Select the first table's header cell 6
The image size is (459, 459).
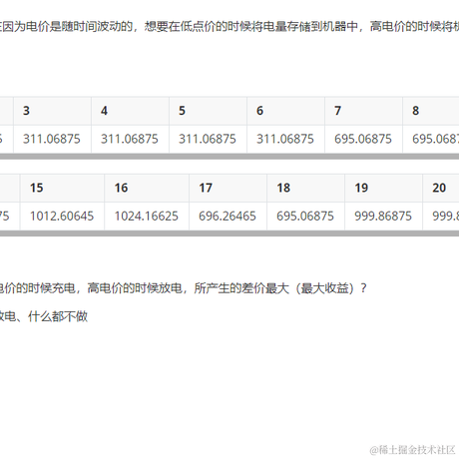[x=285, y=111]
